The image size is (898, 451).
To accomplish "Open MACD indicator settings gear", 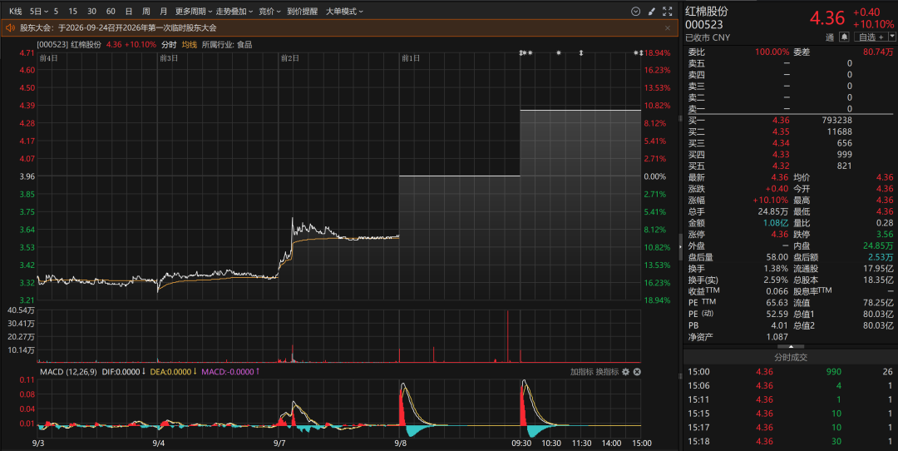I will pos(625,372).
